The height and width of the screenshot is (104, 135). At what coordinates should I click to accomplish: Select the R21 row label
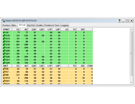(8, 81)
